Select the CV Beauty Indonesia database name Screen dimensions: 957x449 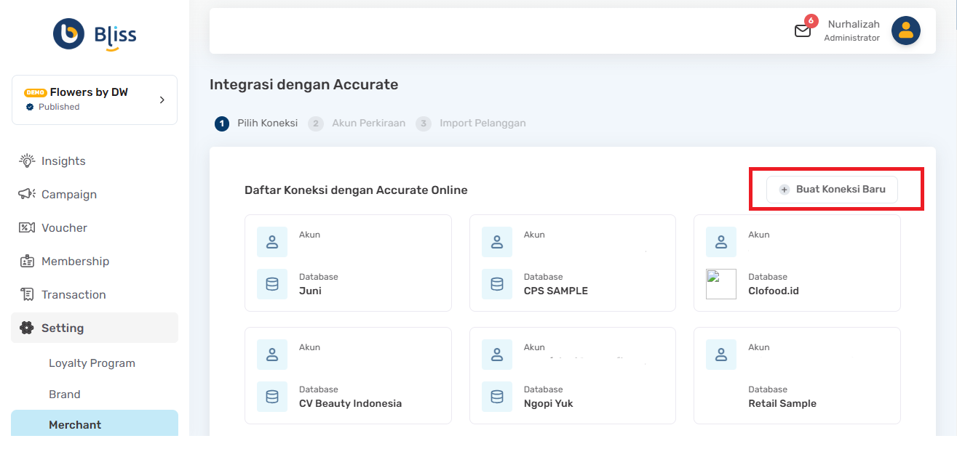point(350,403)
